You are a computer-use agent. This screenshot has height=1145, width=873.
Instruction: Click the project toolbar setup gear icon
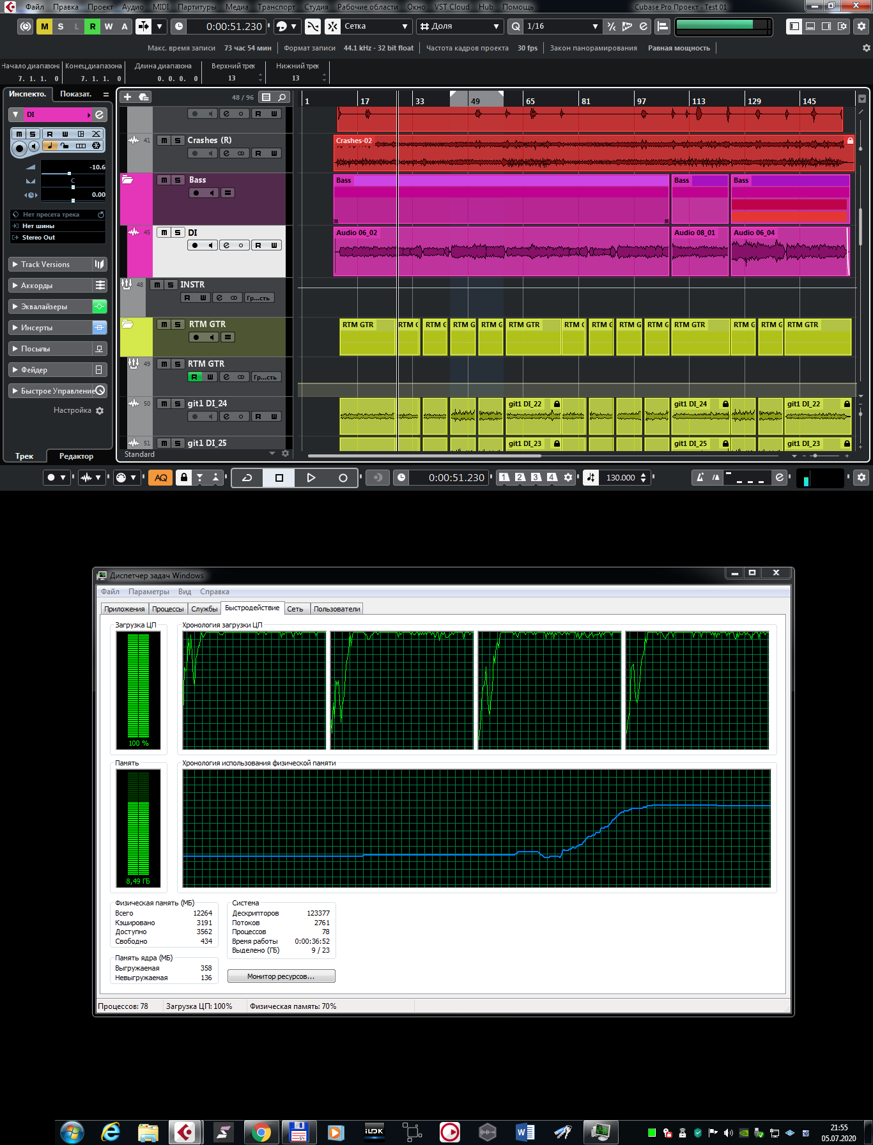coord(861,26)
